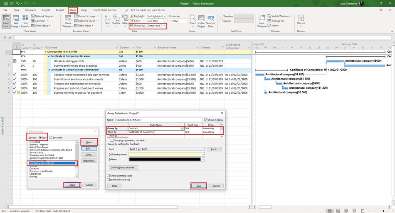
Task: Open the File menu
Action: pos(5,10)
